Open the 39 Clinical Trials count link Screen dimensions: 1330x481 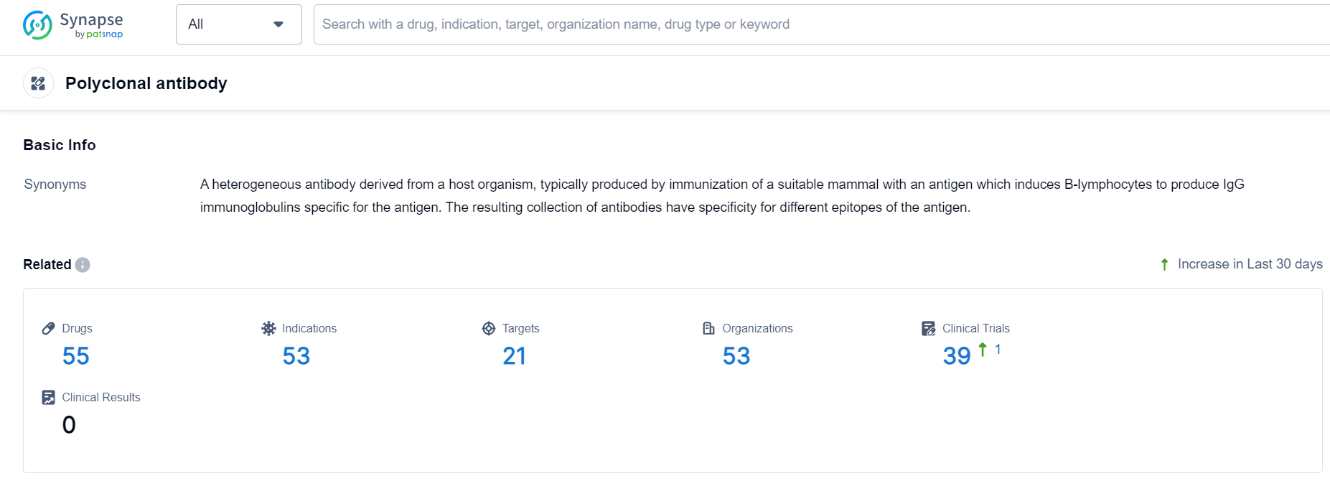pyautogui.click(x=956, y=356)
